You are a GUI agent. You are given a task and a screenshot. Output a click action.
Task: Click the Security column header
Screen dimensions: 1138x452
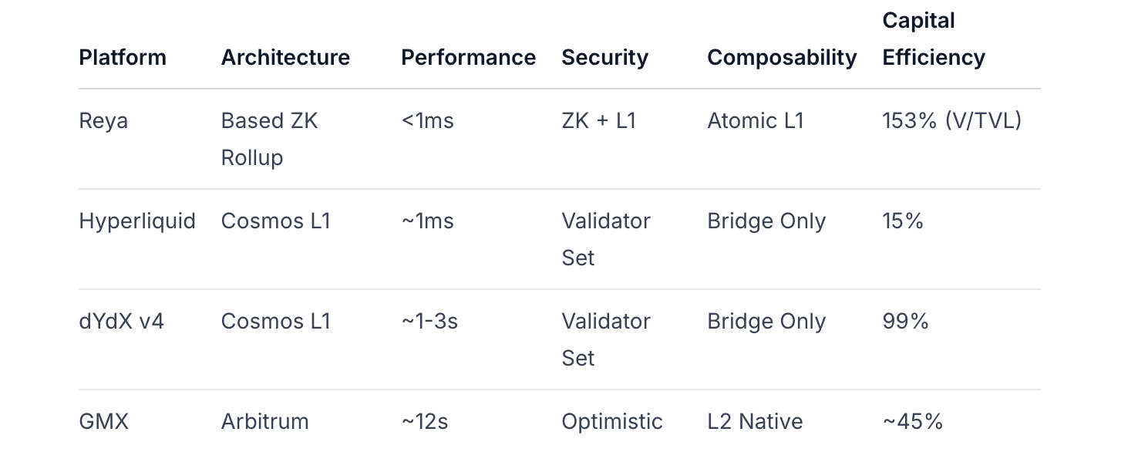tap(604, 58)
